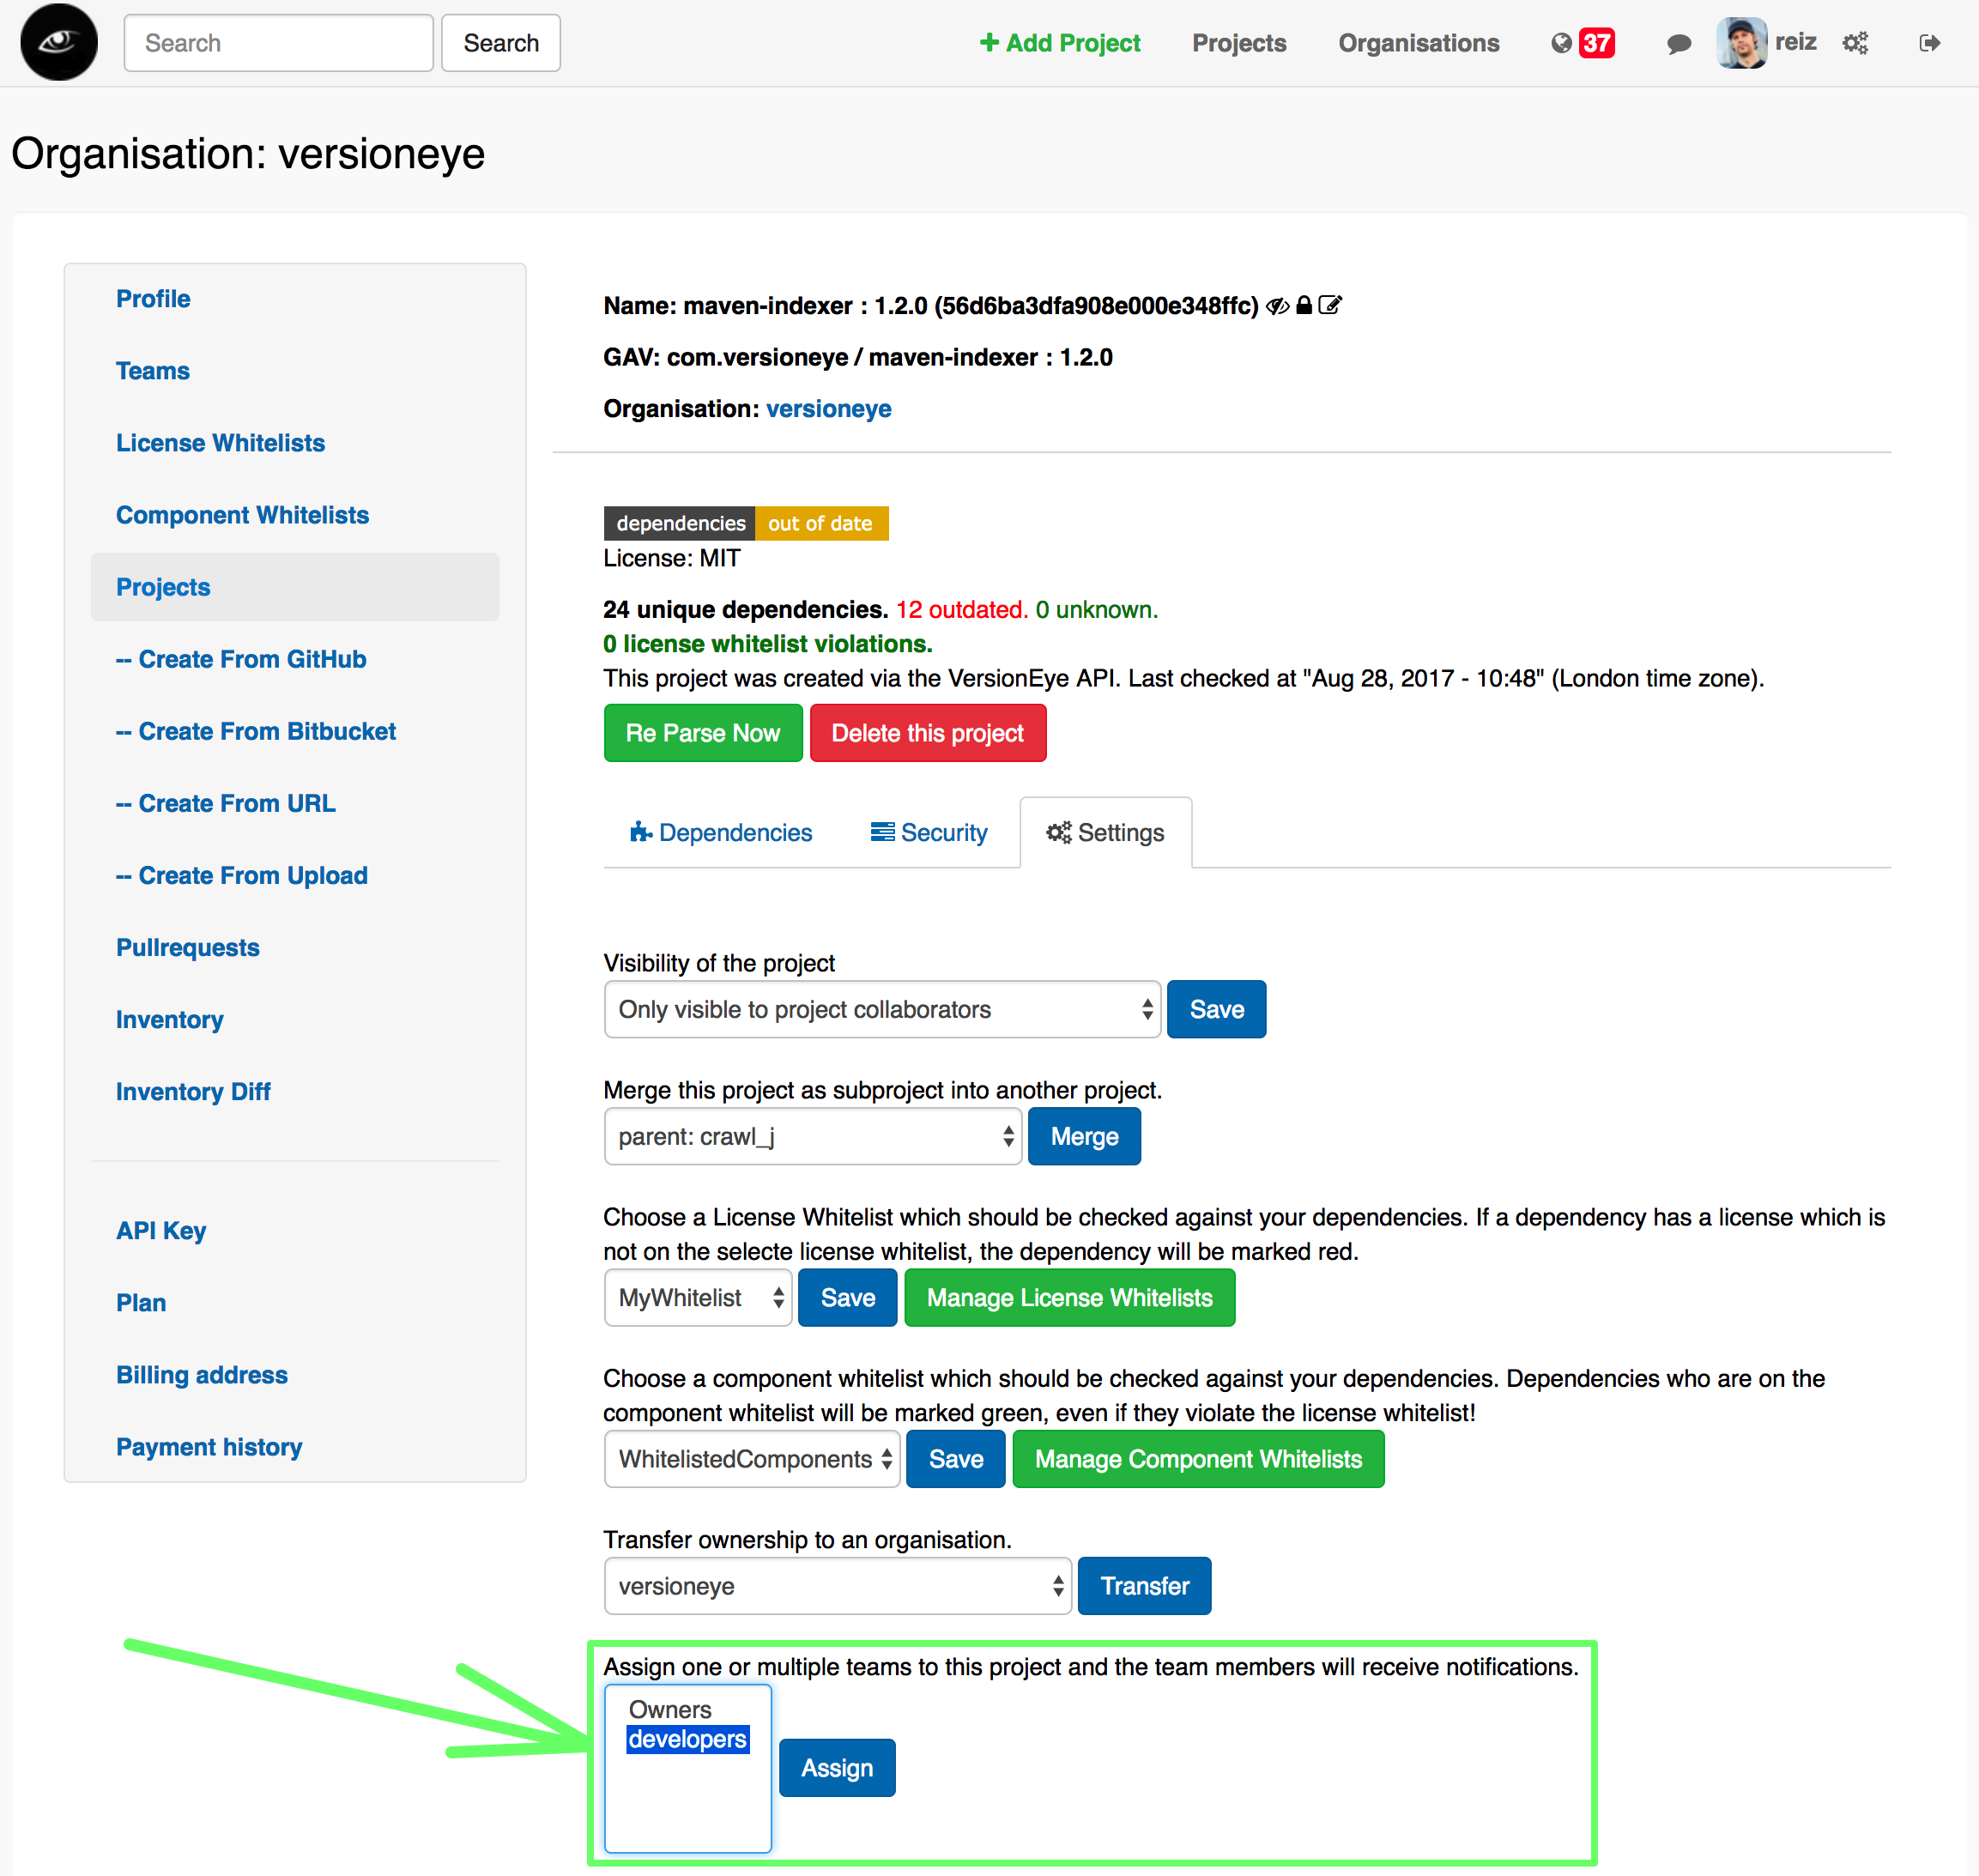Screen dimensions: 1979x1876
Task: Click the edit pencil icon beside project name
Action: 1329,305
